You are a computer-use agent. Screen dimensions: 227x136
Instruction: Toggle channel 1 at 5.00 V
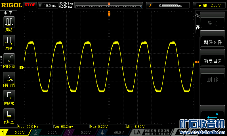point(15,132)
